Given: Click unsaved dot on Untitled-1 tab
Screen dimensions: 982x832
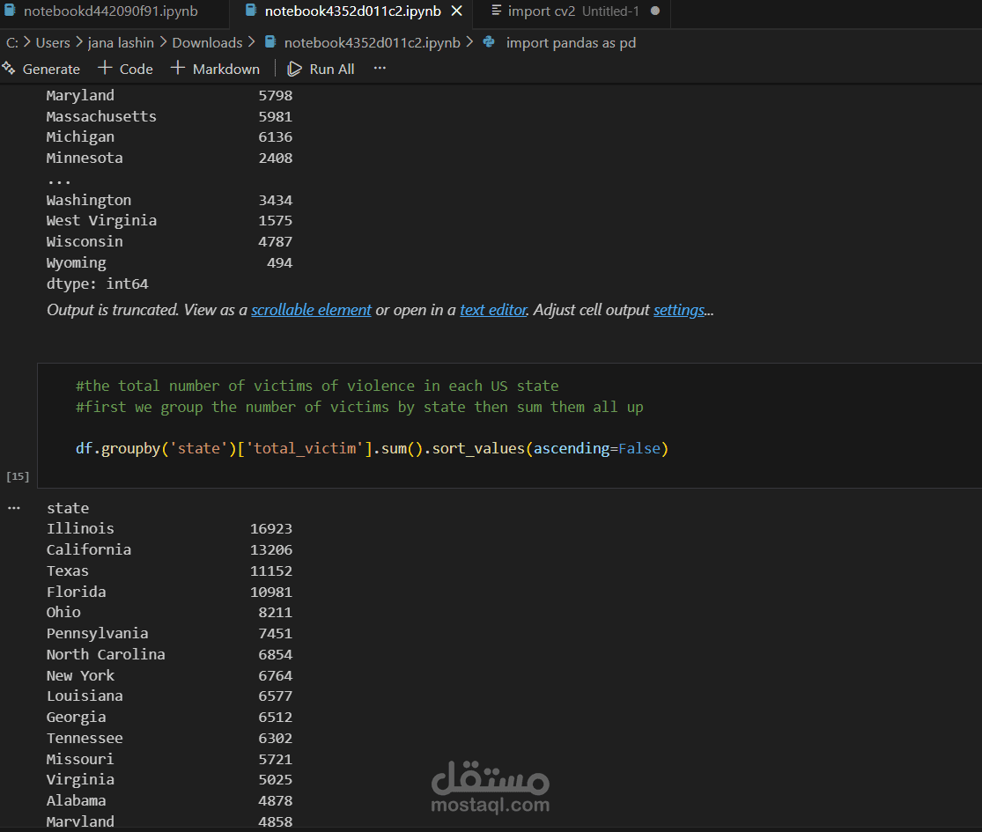Looking at the screenshot, I should (x=655, y=11).
